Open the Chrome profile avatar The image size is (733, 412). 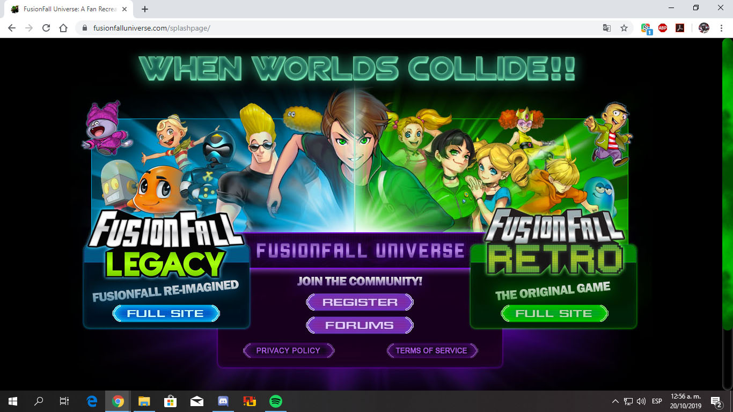pyautogui.click(x=704, y=28)
